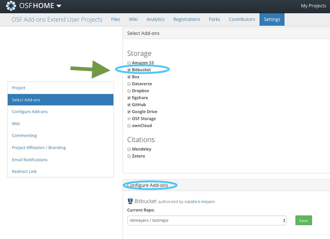Open Project Affiliation / Branding in sidebar
Image resolution: width=330 pixels, height=239 pixels.
pyautogui.click(x=61, y=148)
